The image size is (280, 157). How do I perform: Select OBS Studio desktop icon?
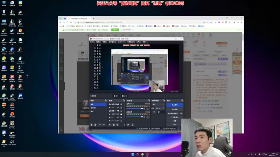click(x=12, y=143)
